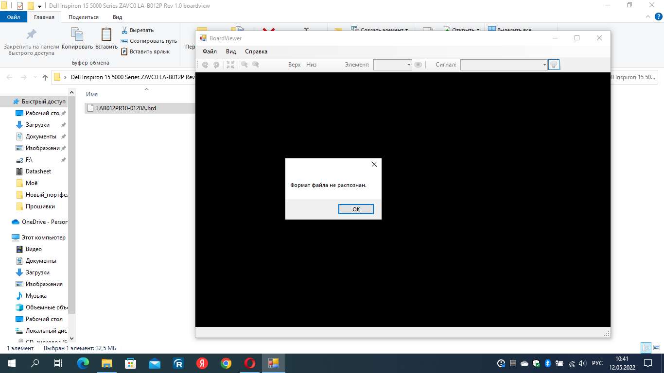Open the Вид menu in BoardViewer
664x373 pixels.
(231, 51)
